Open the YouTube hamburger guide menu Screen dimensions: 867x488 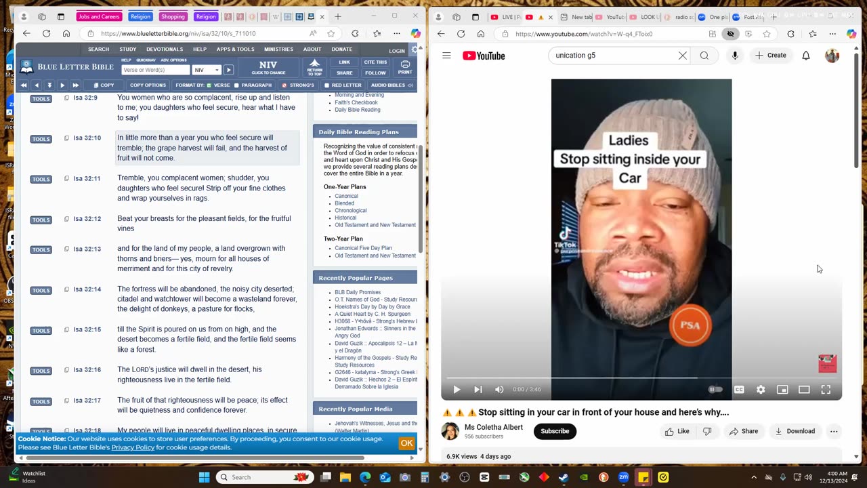pos(446,56)
